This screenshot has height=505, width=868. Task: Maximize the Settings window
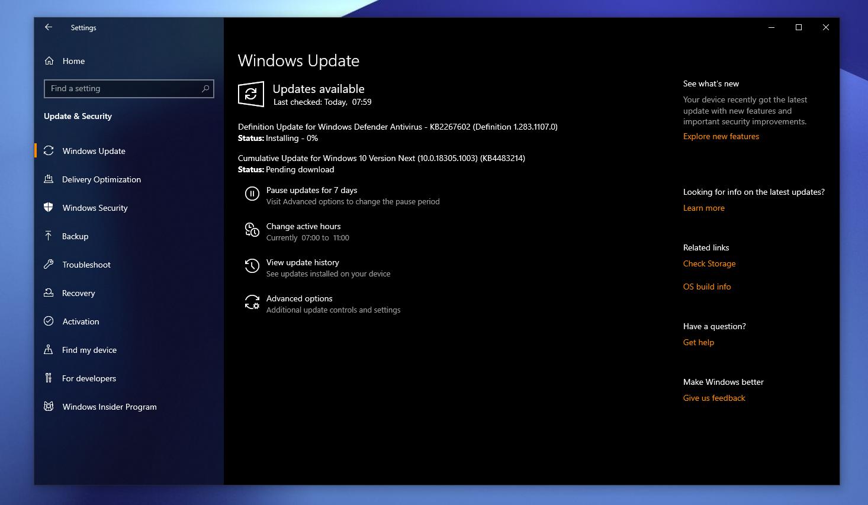coord(799,27)
